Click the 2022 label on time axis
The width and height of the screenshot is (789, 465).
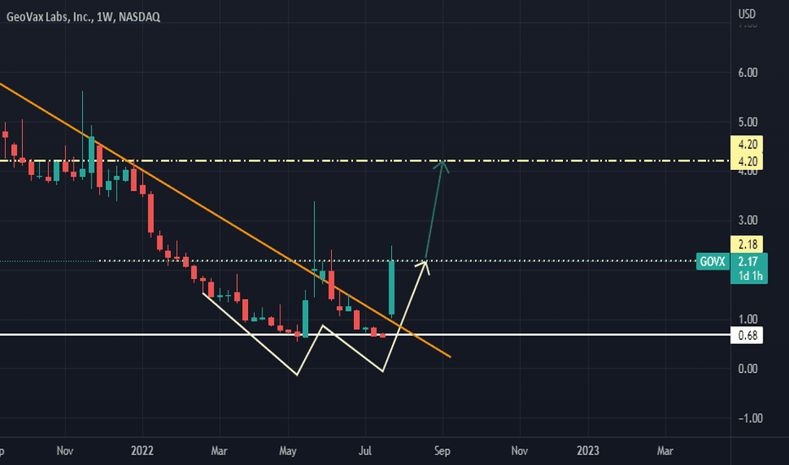coord(142,451)
